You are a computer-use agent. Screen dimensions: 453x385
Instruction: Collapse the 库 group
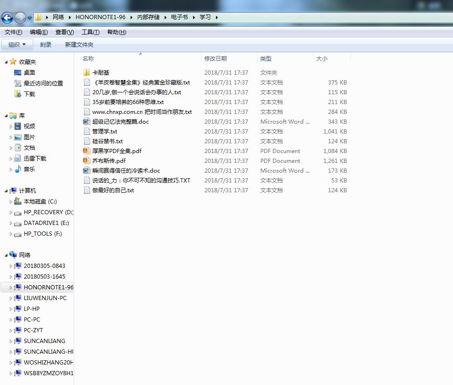coord(6,116)
